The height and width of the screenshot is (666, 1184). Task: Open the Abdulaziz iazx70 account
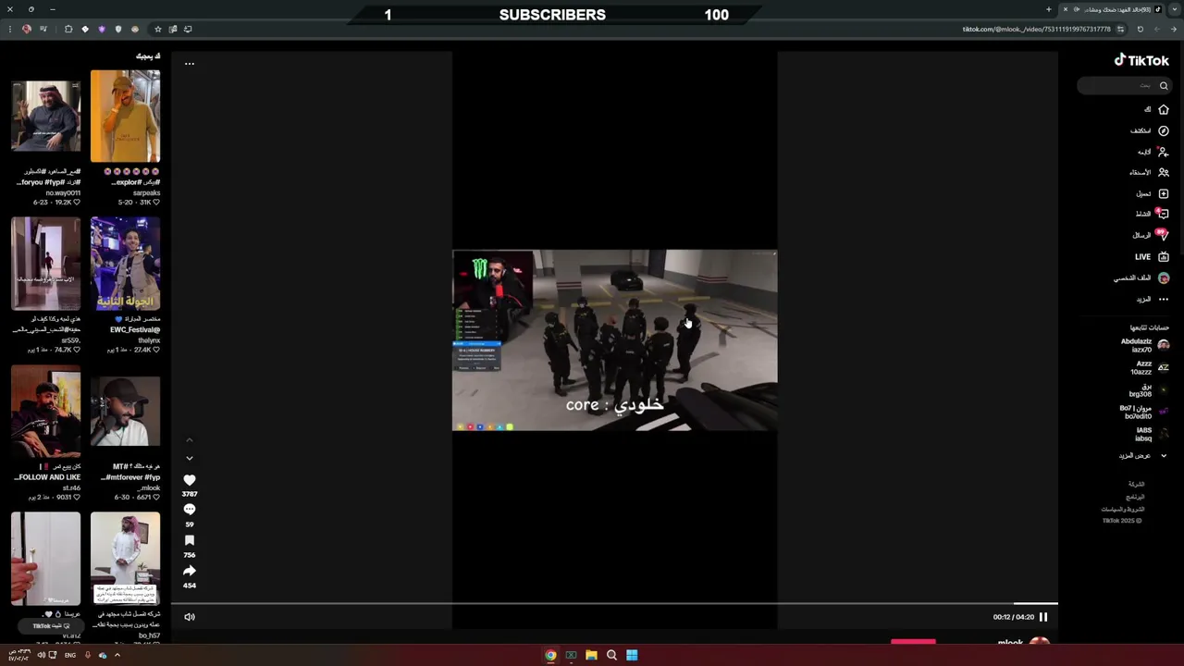pyautogui.click(x=1145, y=345)
